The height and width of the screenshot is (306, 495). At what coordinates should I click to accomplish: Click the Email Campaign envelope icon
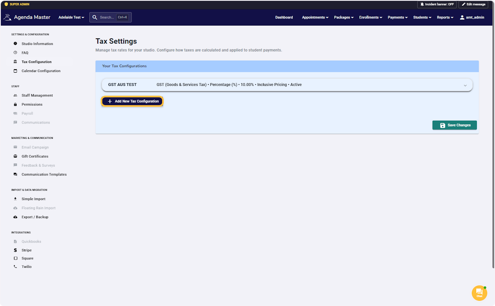pyautogui.click(x=15, y=147)
